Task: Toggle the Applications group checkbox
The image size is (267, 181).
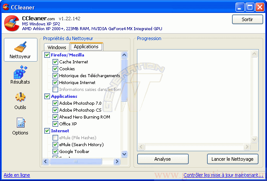Action: [x=47, y=96]
